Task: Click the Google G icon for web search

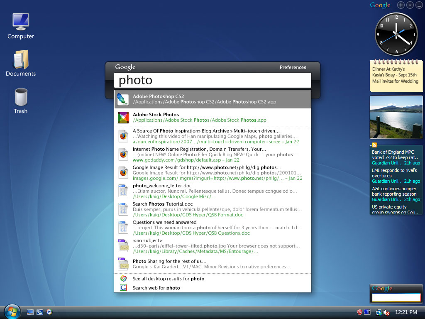Action: click(123, 287)
